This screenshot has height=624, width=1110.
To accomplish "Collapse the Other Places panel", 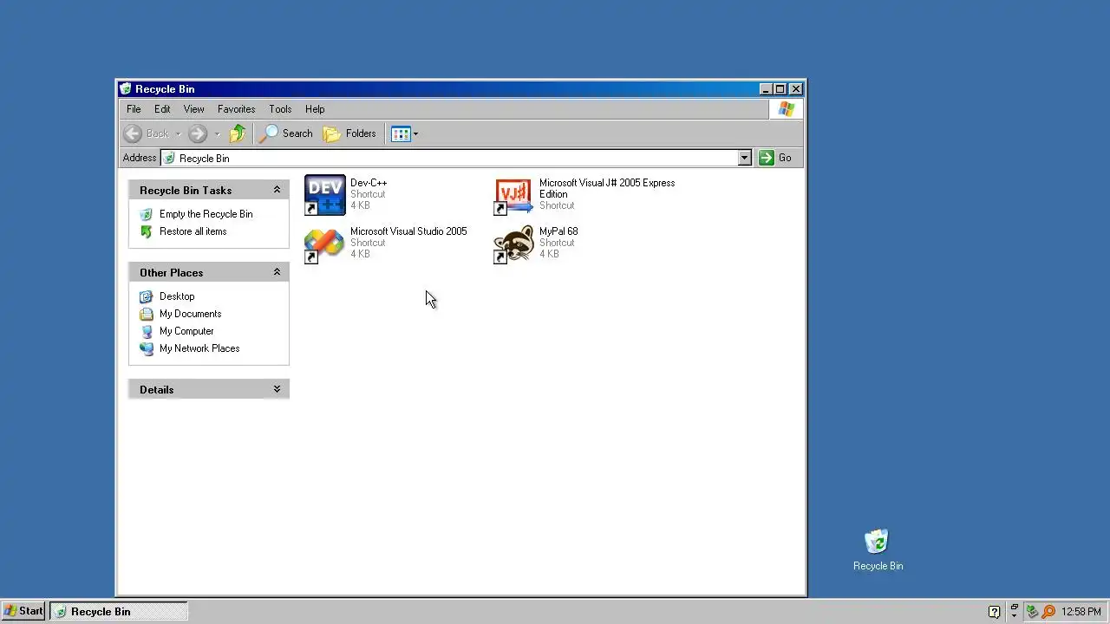I will 277,272.
